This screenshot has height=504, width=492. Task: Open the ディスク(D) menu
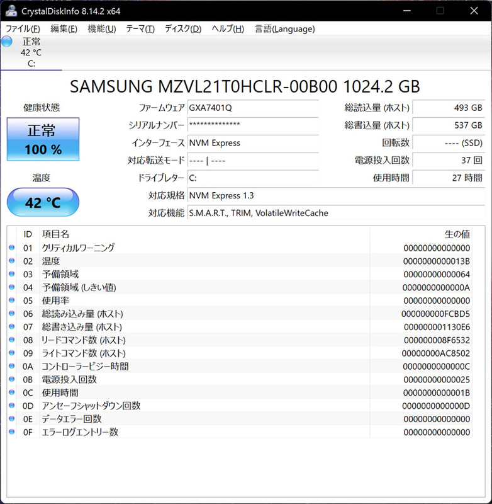[183, 29]
